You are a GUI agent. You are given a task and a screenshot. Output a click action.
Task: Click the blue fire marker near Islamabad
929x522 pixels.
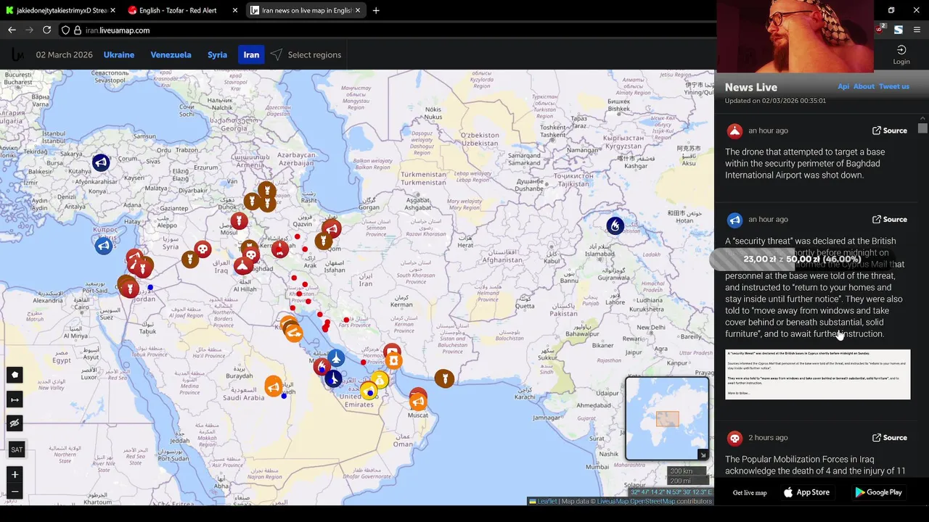(615, 225)
